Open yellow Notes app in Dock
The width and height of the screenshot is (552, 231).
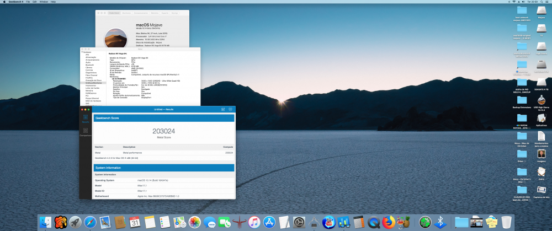coord(150,222)
